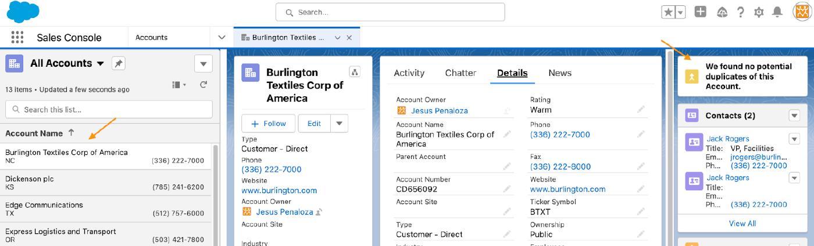Viewport: 814px width, 246px height.
Task: Refresh the accounts list
Action: pyautogui.click(x=203, y=85)
